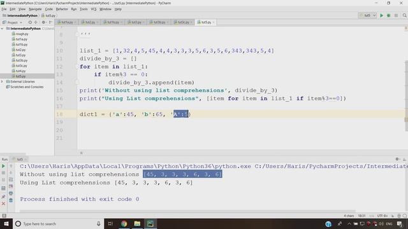Open the Project view dropdown

[x=13, y=23]
